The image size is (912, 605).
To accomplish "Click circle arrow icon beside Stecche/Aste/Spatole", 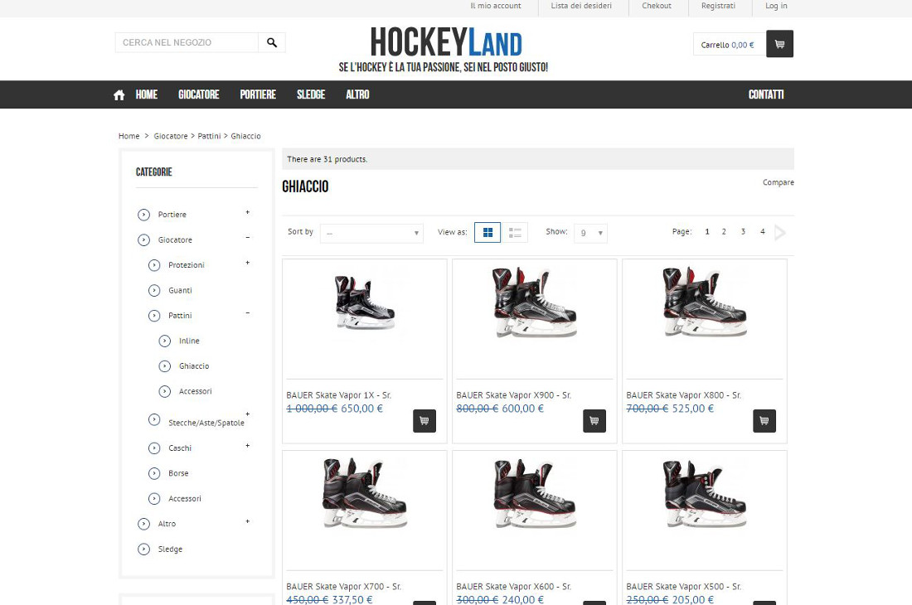I will tap(154, 419).
